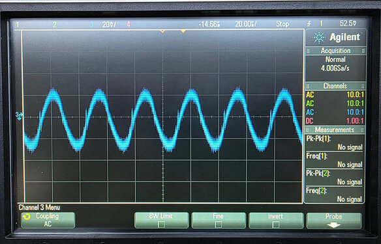Select channel 4 indicator in top bar
Image resolution: width=381 pixels, height=244 pixels.
[128, 24]
